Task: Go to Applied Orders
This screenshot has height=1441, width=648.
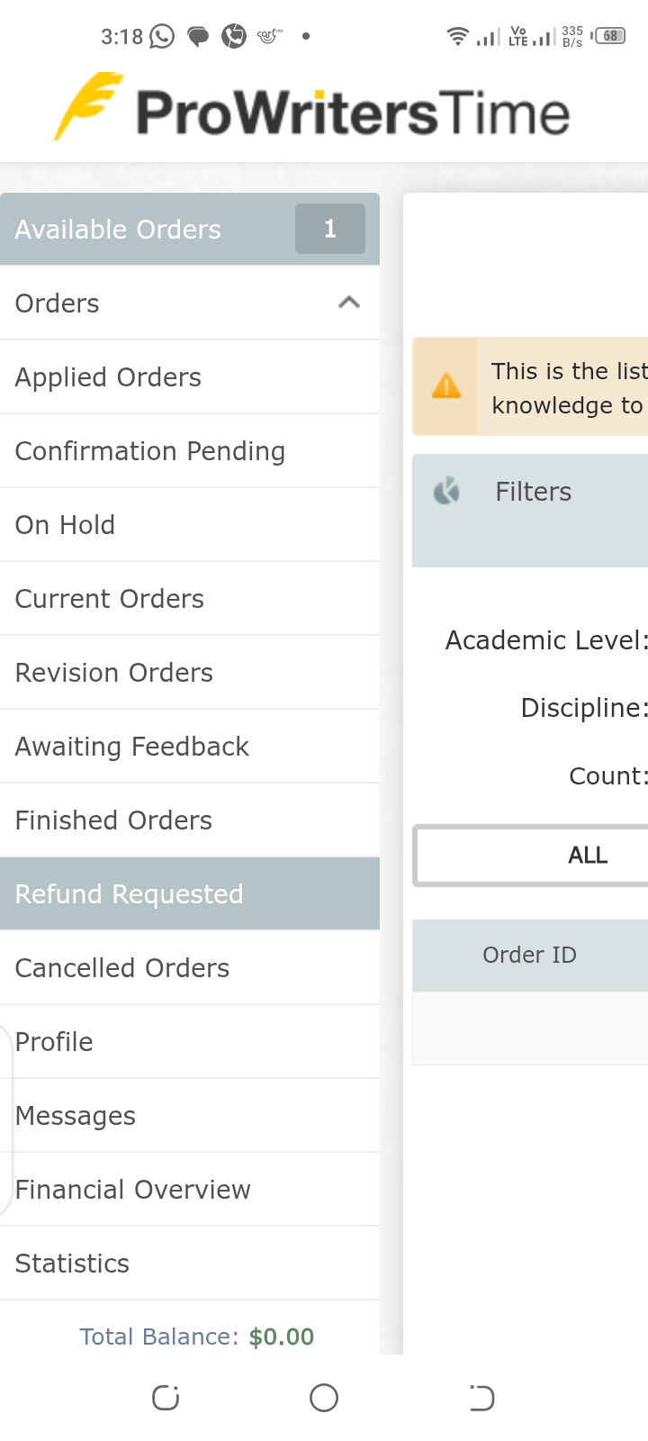Action: point(190,376)
